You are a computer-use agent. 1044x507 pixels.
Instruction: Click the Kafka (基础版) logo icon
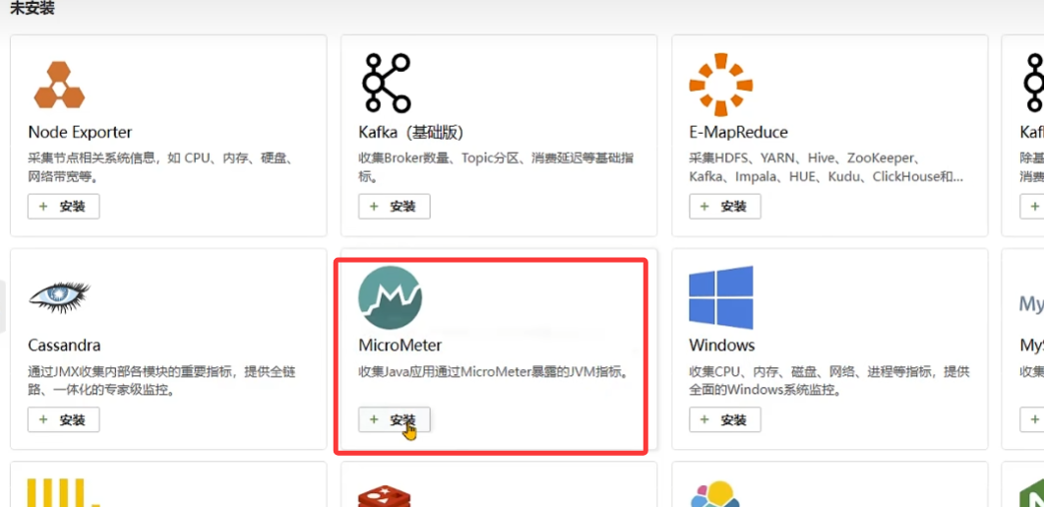click(x=386, y=84)
